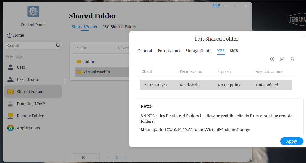Screen dimensions: 306x163
Task: Open the User Group section
Action: click(33, 79)
